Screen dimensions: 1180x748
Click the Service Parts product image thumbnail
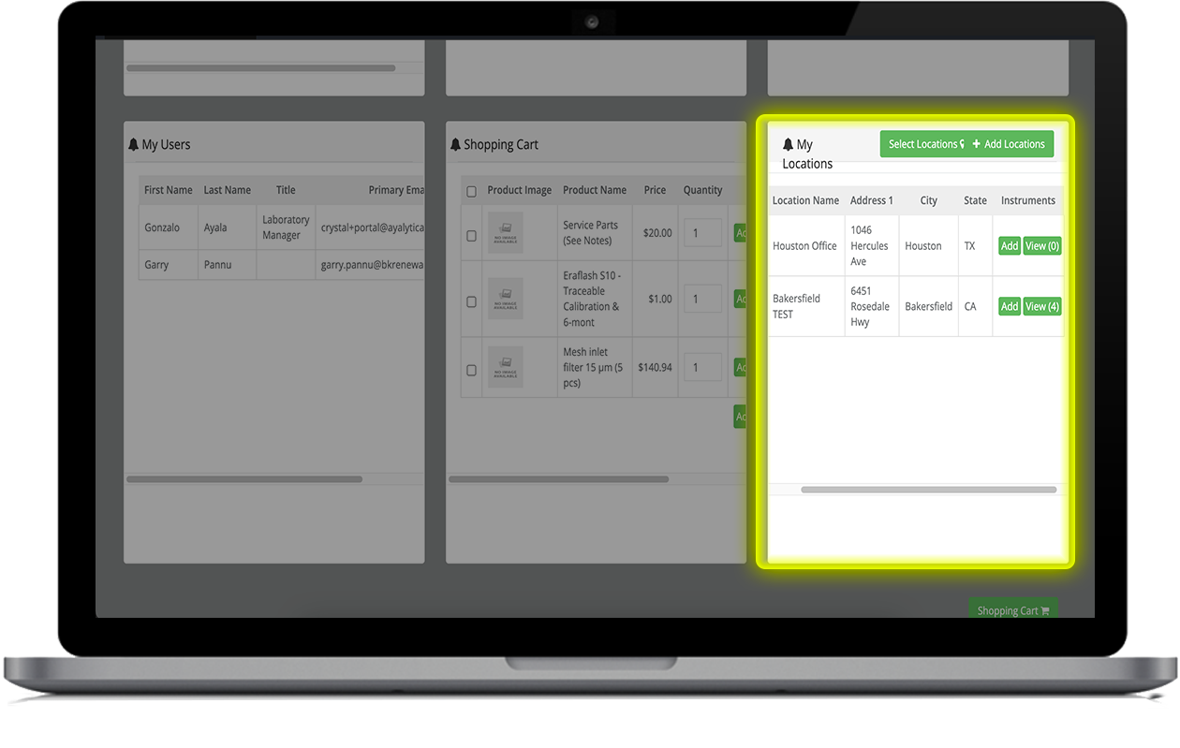[506, 233]
